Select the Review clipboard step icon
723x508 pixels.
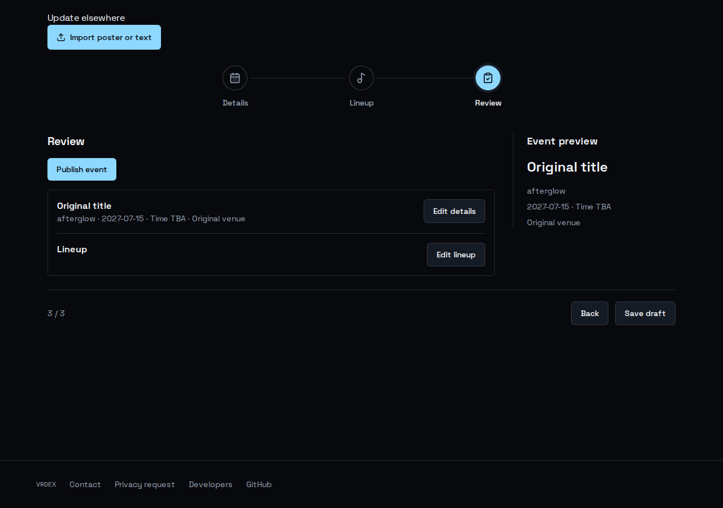(488, 78)
